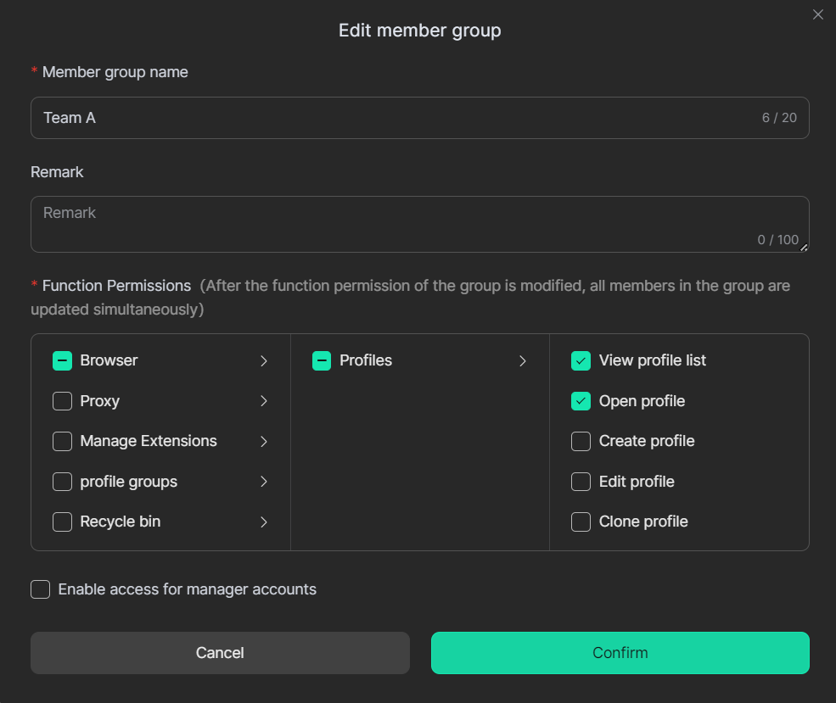Toggle the Profiles partial-selection checkbox
Image resolution: width=836 pixels, height=703 pixels.
tap(322, 360)
